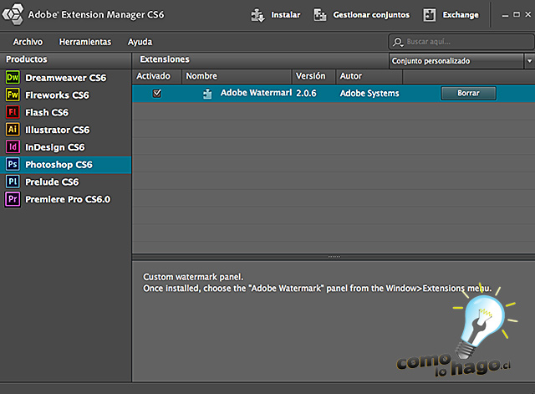Click the Exchange icon in the toolbar
The width and height of the screenshot is (535, 394).
pyautogui.click(x=430, y=15)
